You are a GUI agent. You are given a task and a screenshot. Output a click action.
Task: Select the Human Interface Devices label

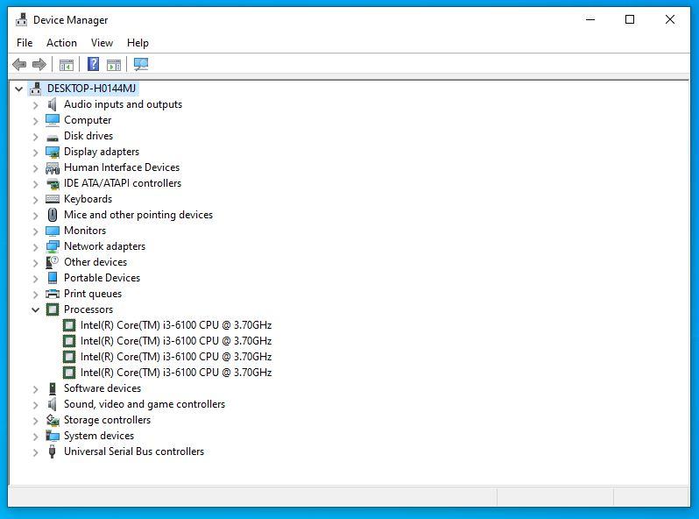click(122, 167)
